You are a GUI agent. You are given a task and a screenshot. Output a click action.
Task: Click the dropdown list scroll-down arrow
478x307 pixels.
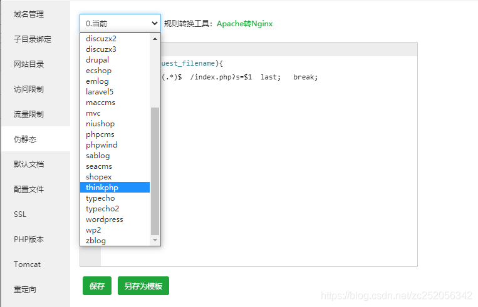[x=155, y=240]
